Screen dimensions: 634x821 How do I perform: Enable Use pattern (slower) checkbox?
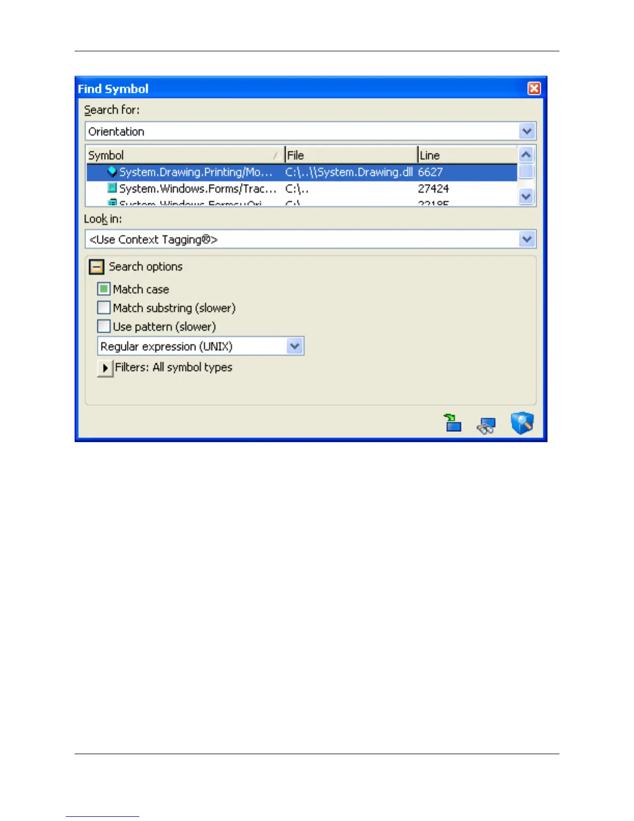[x=104, y=326]
